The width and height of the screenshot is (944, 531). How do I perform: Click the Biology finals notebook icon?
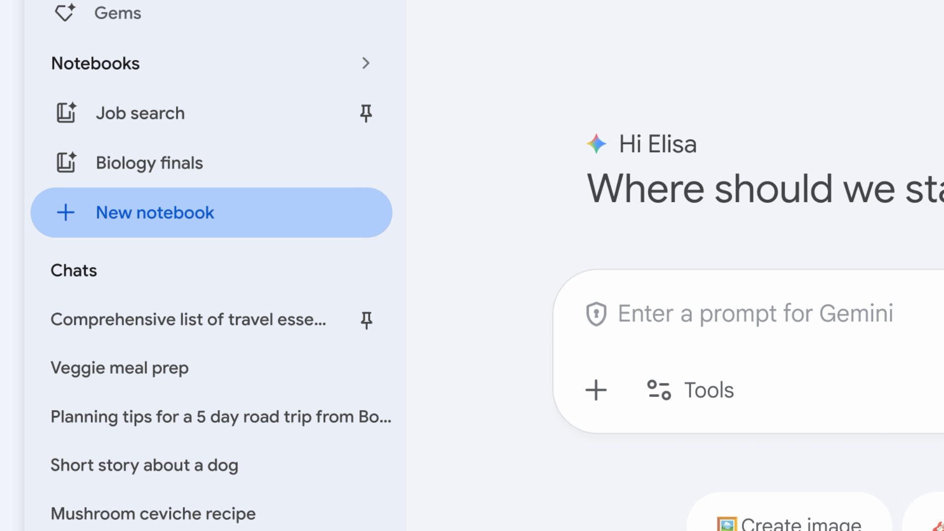[66, 163]
